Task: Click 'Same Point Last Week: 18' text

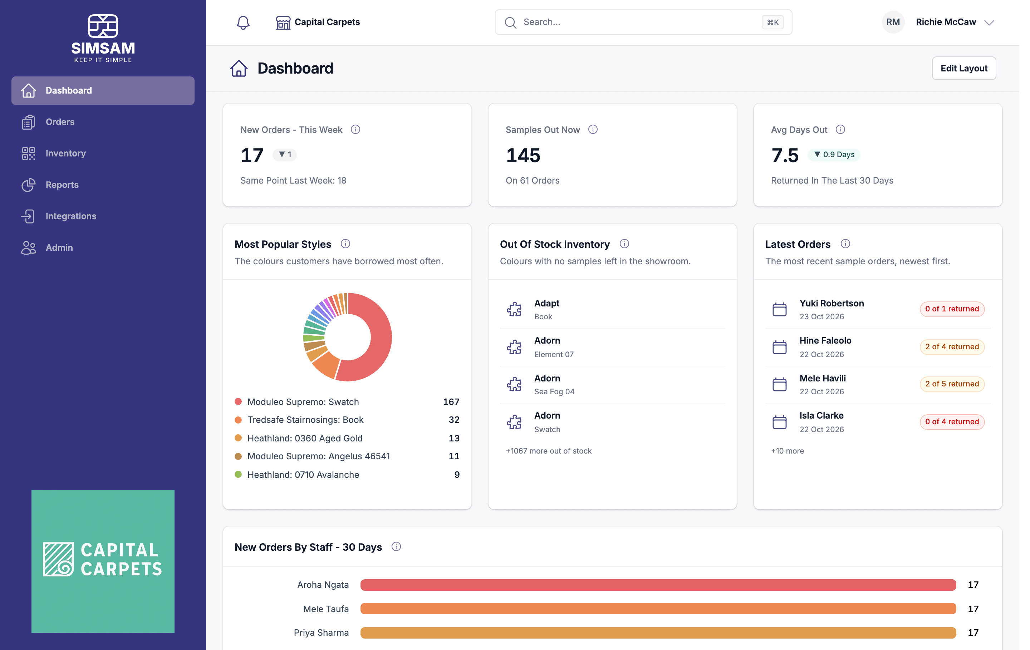Action: pyautogui.click(x=293, y=181)
